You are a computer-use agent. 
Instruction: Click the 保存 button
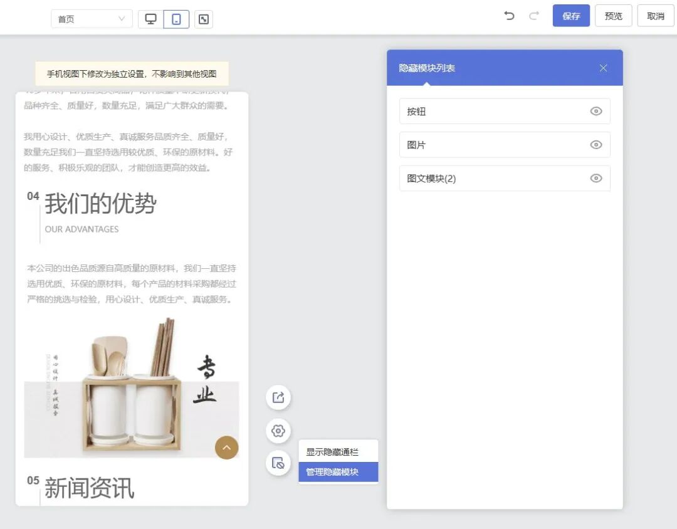(571, 16)
